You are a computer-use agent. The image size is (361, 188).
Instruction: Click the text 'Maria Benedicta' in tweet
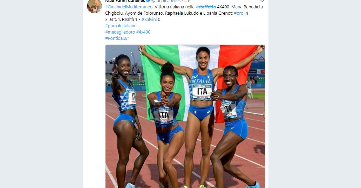(247, 7)
